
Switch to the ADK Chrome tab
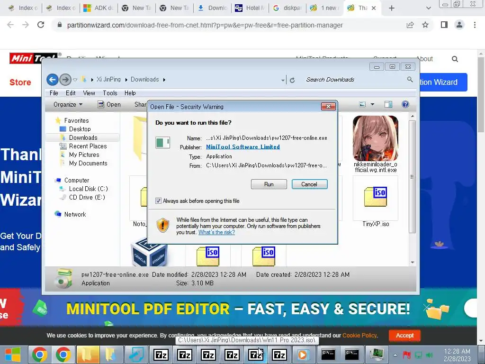pos(99,8)
